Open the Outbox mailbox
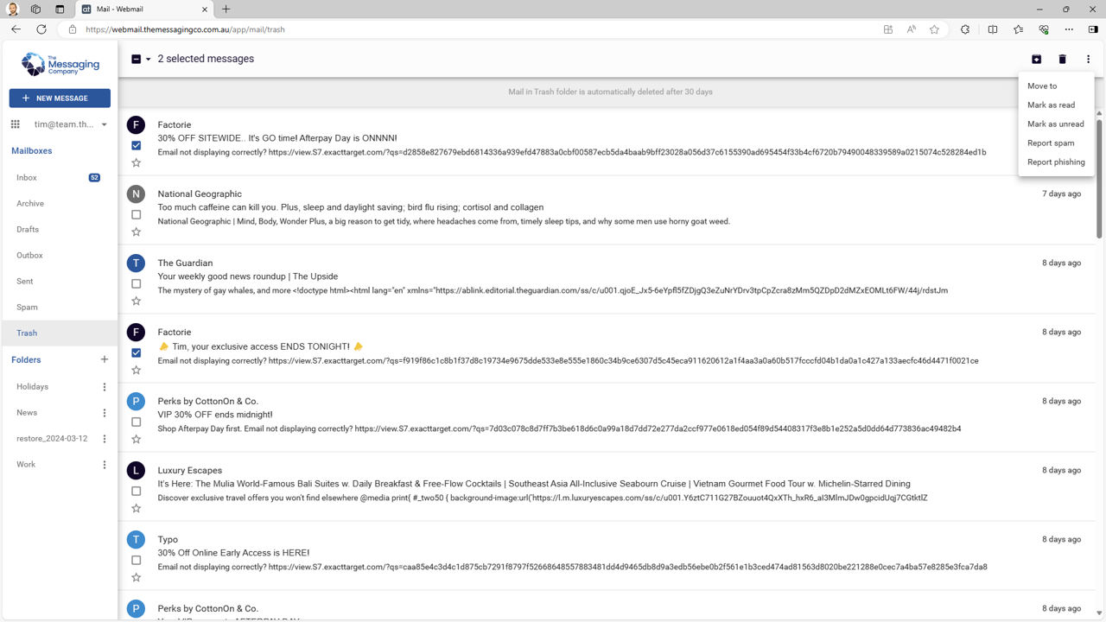Screen dimensions: 1106x622 (x=60, y=256)
